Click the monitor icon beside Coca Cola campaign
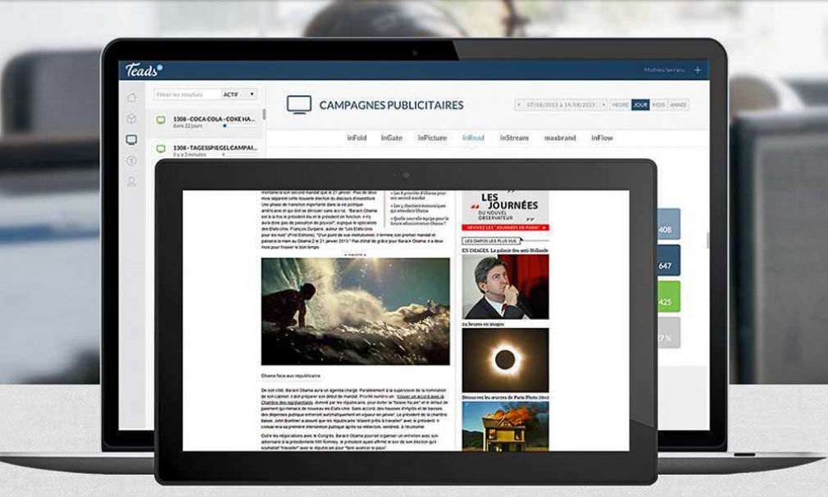828x497 pixels. pos(161,121)
